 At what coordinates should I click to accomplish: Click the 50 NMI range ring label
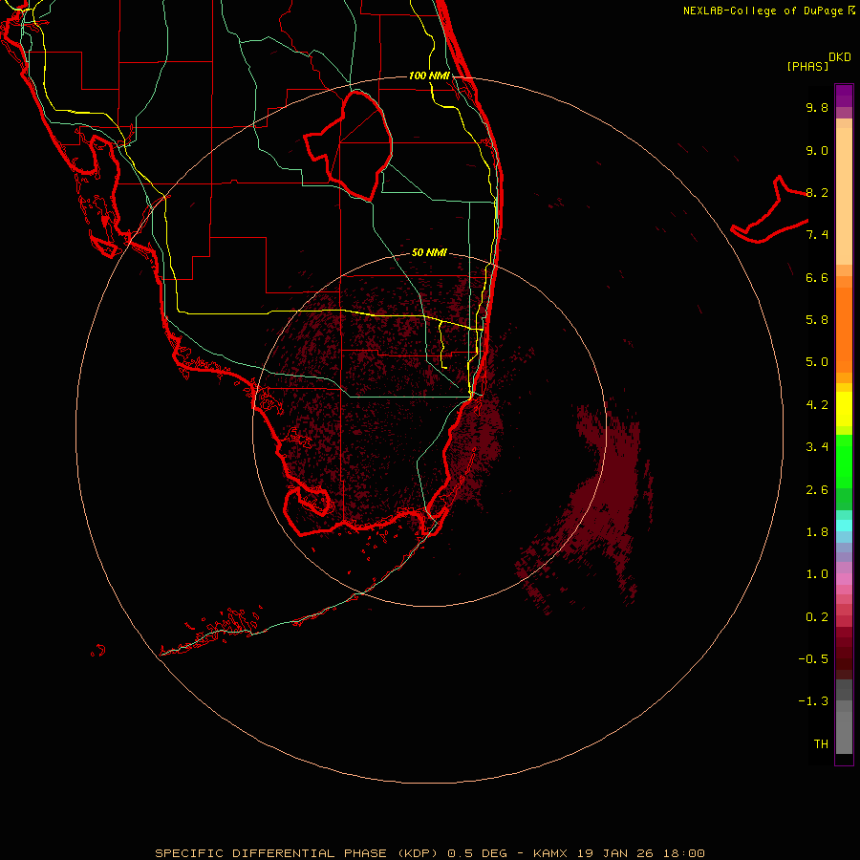(429, 253)
